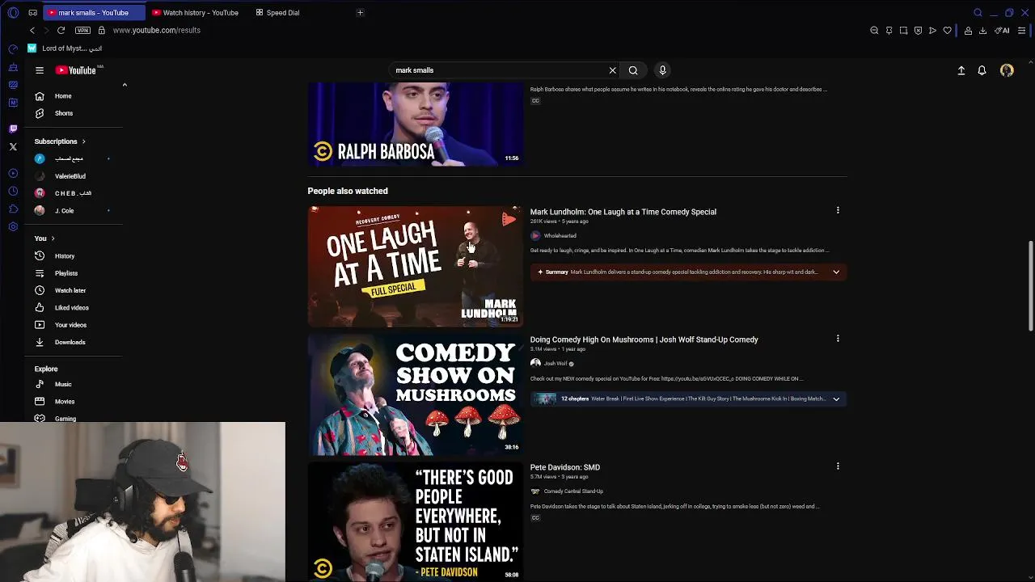Open YouTube notifications bell

pyautogui.click(x=982, y=70)
